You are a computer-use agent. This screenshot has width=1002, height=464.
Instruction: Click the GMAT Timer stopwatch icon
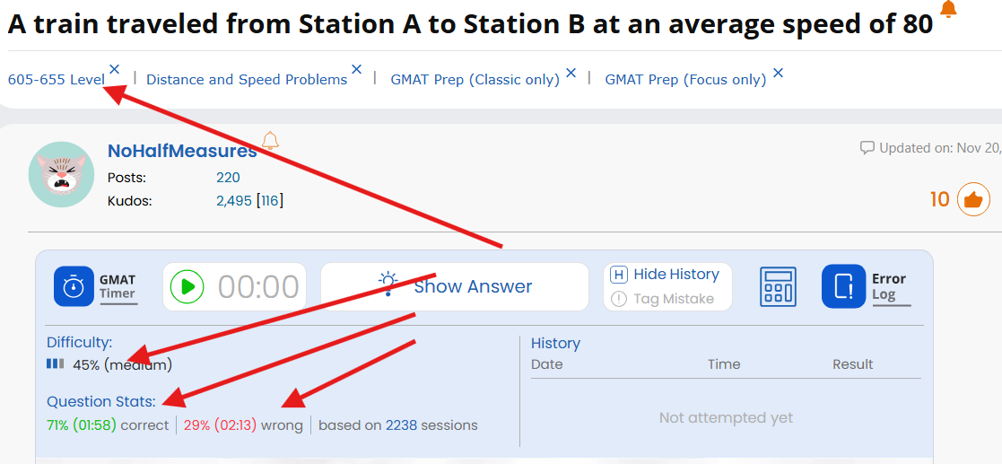click(x=74, y=286)
